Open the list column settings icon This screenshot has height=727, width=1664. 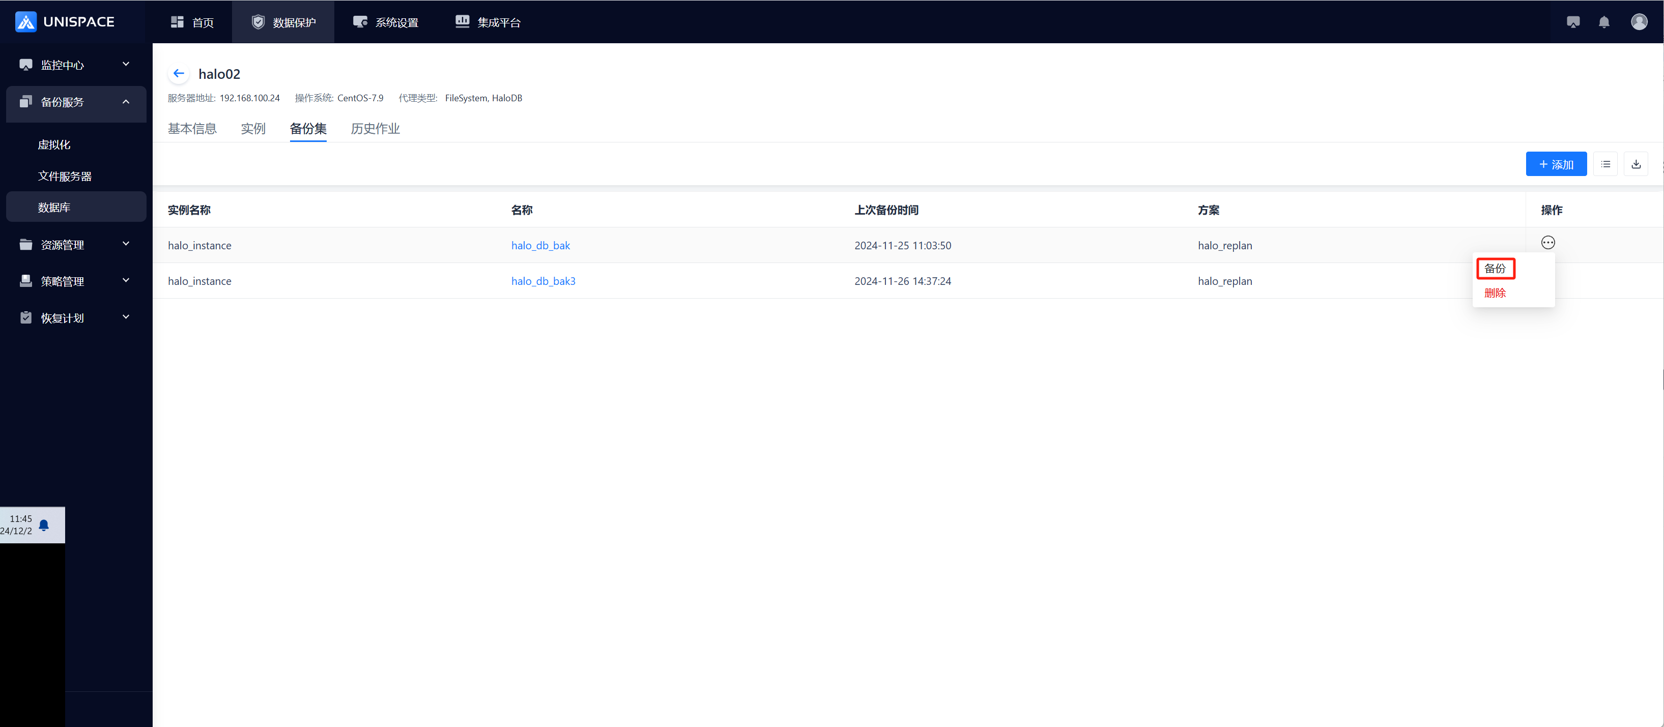point(1605,164)
